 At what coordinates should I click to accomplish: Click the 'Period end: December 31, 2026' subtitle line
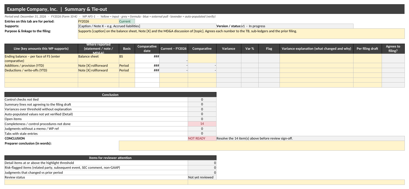[x=110, y=16]
